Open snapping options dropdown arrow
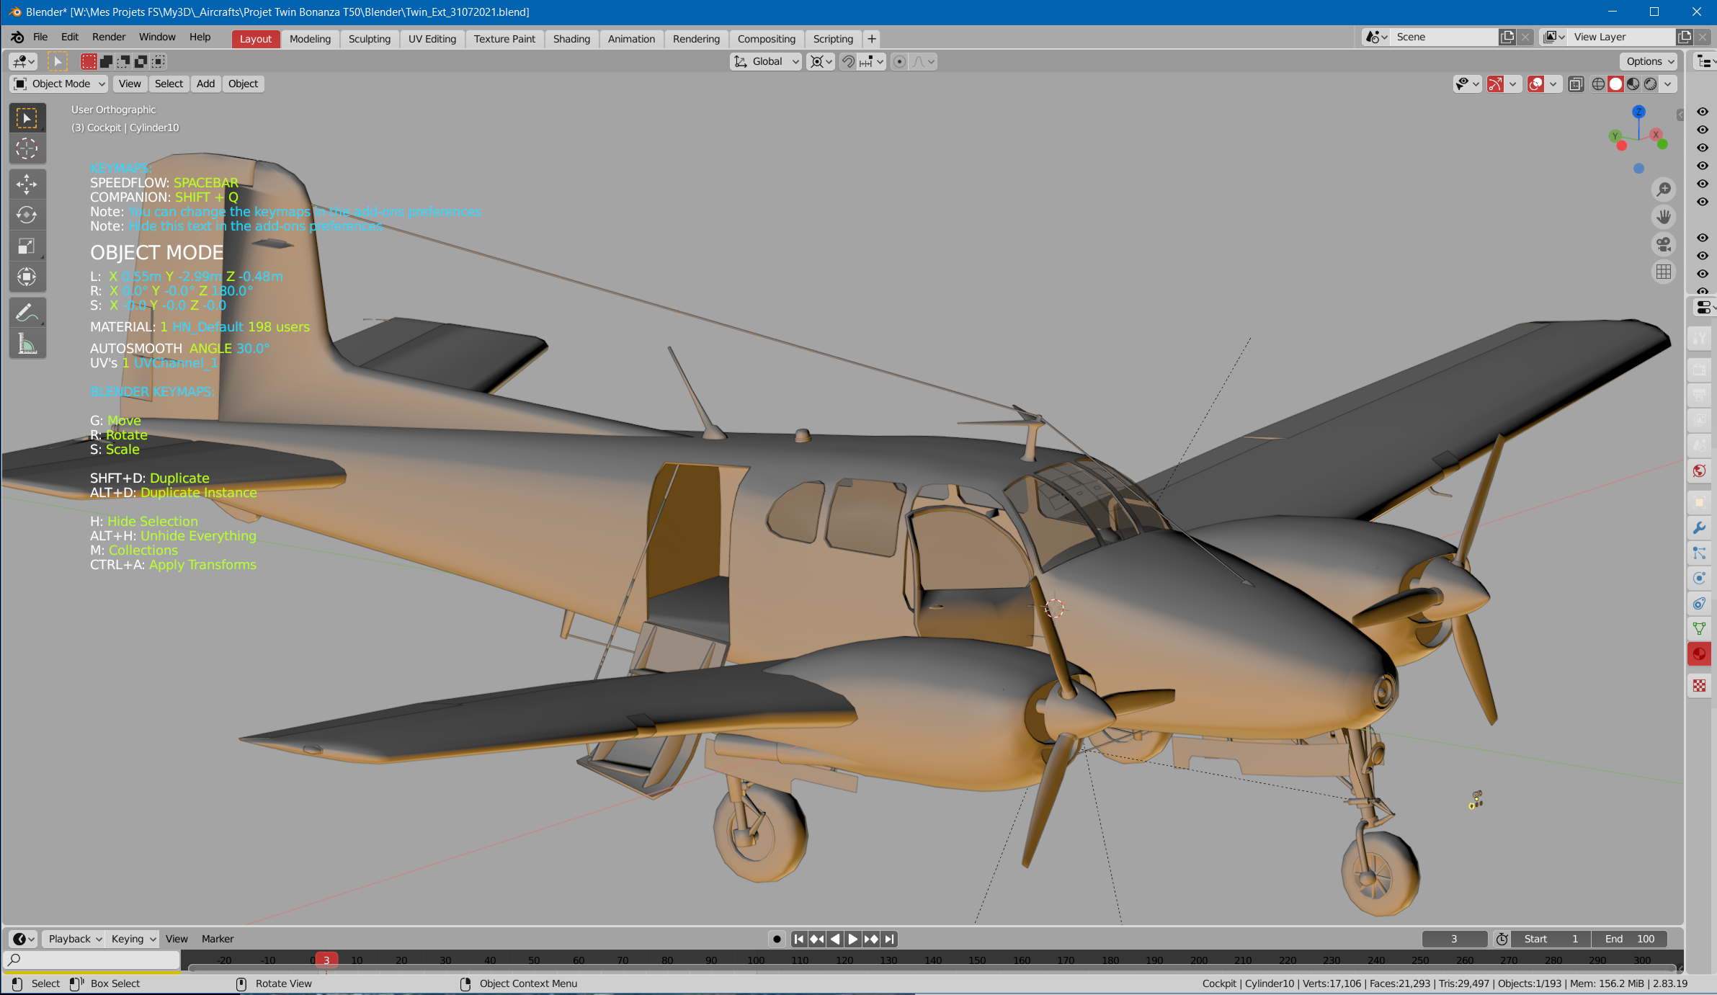The height and width of the screenshot is (995, 1717). click(872, 62)
